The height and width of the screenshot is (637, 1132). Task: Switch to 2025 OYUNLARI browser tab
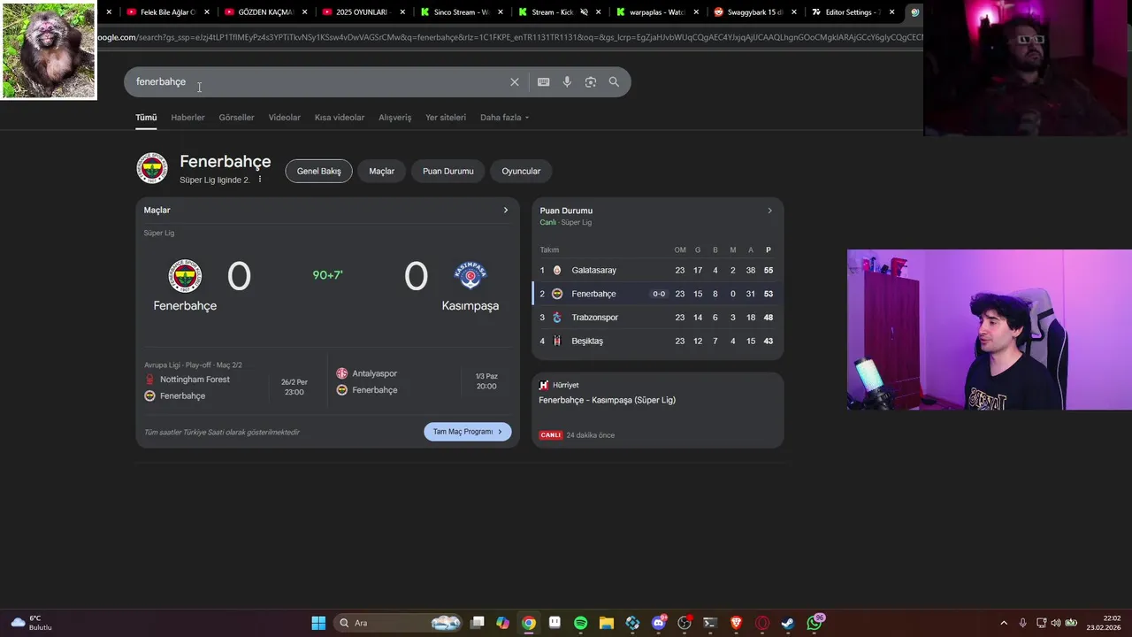point(361,12)
